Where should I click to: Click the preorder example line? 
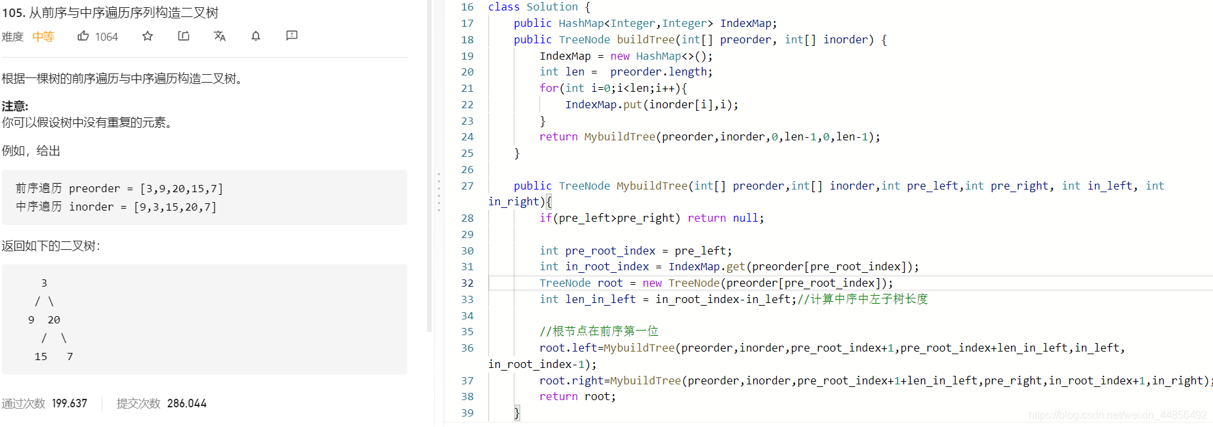pyautogui.click(x=119, y=188)
